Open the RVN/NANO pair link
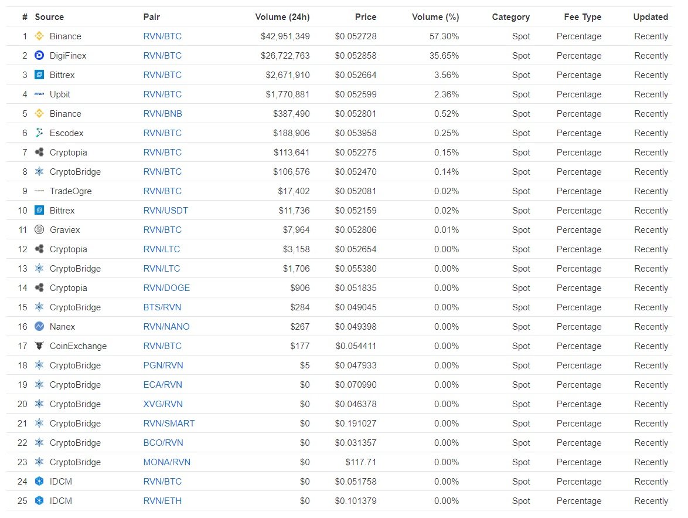This screenshot has height=518, width=688. [x=166, y=327]
